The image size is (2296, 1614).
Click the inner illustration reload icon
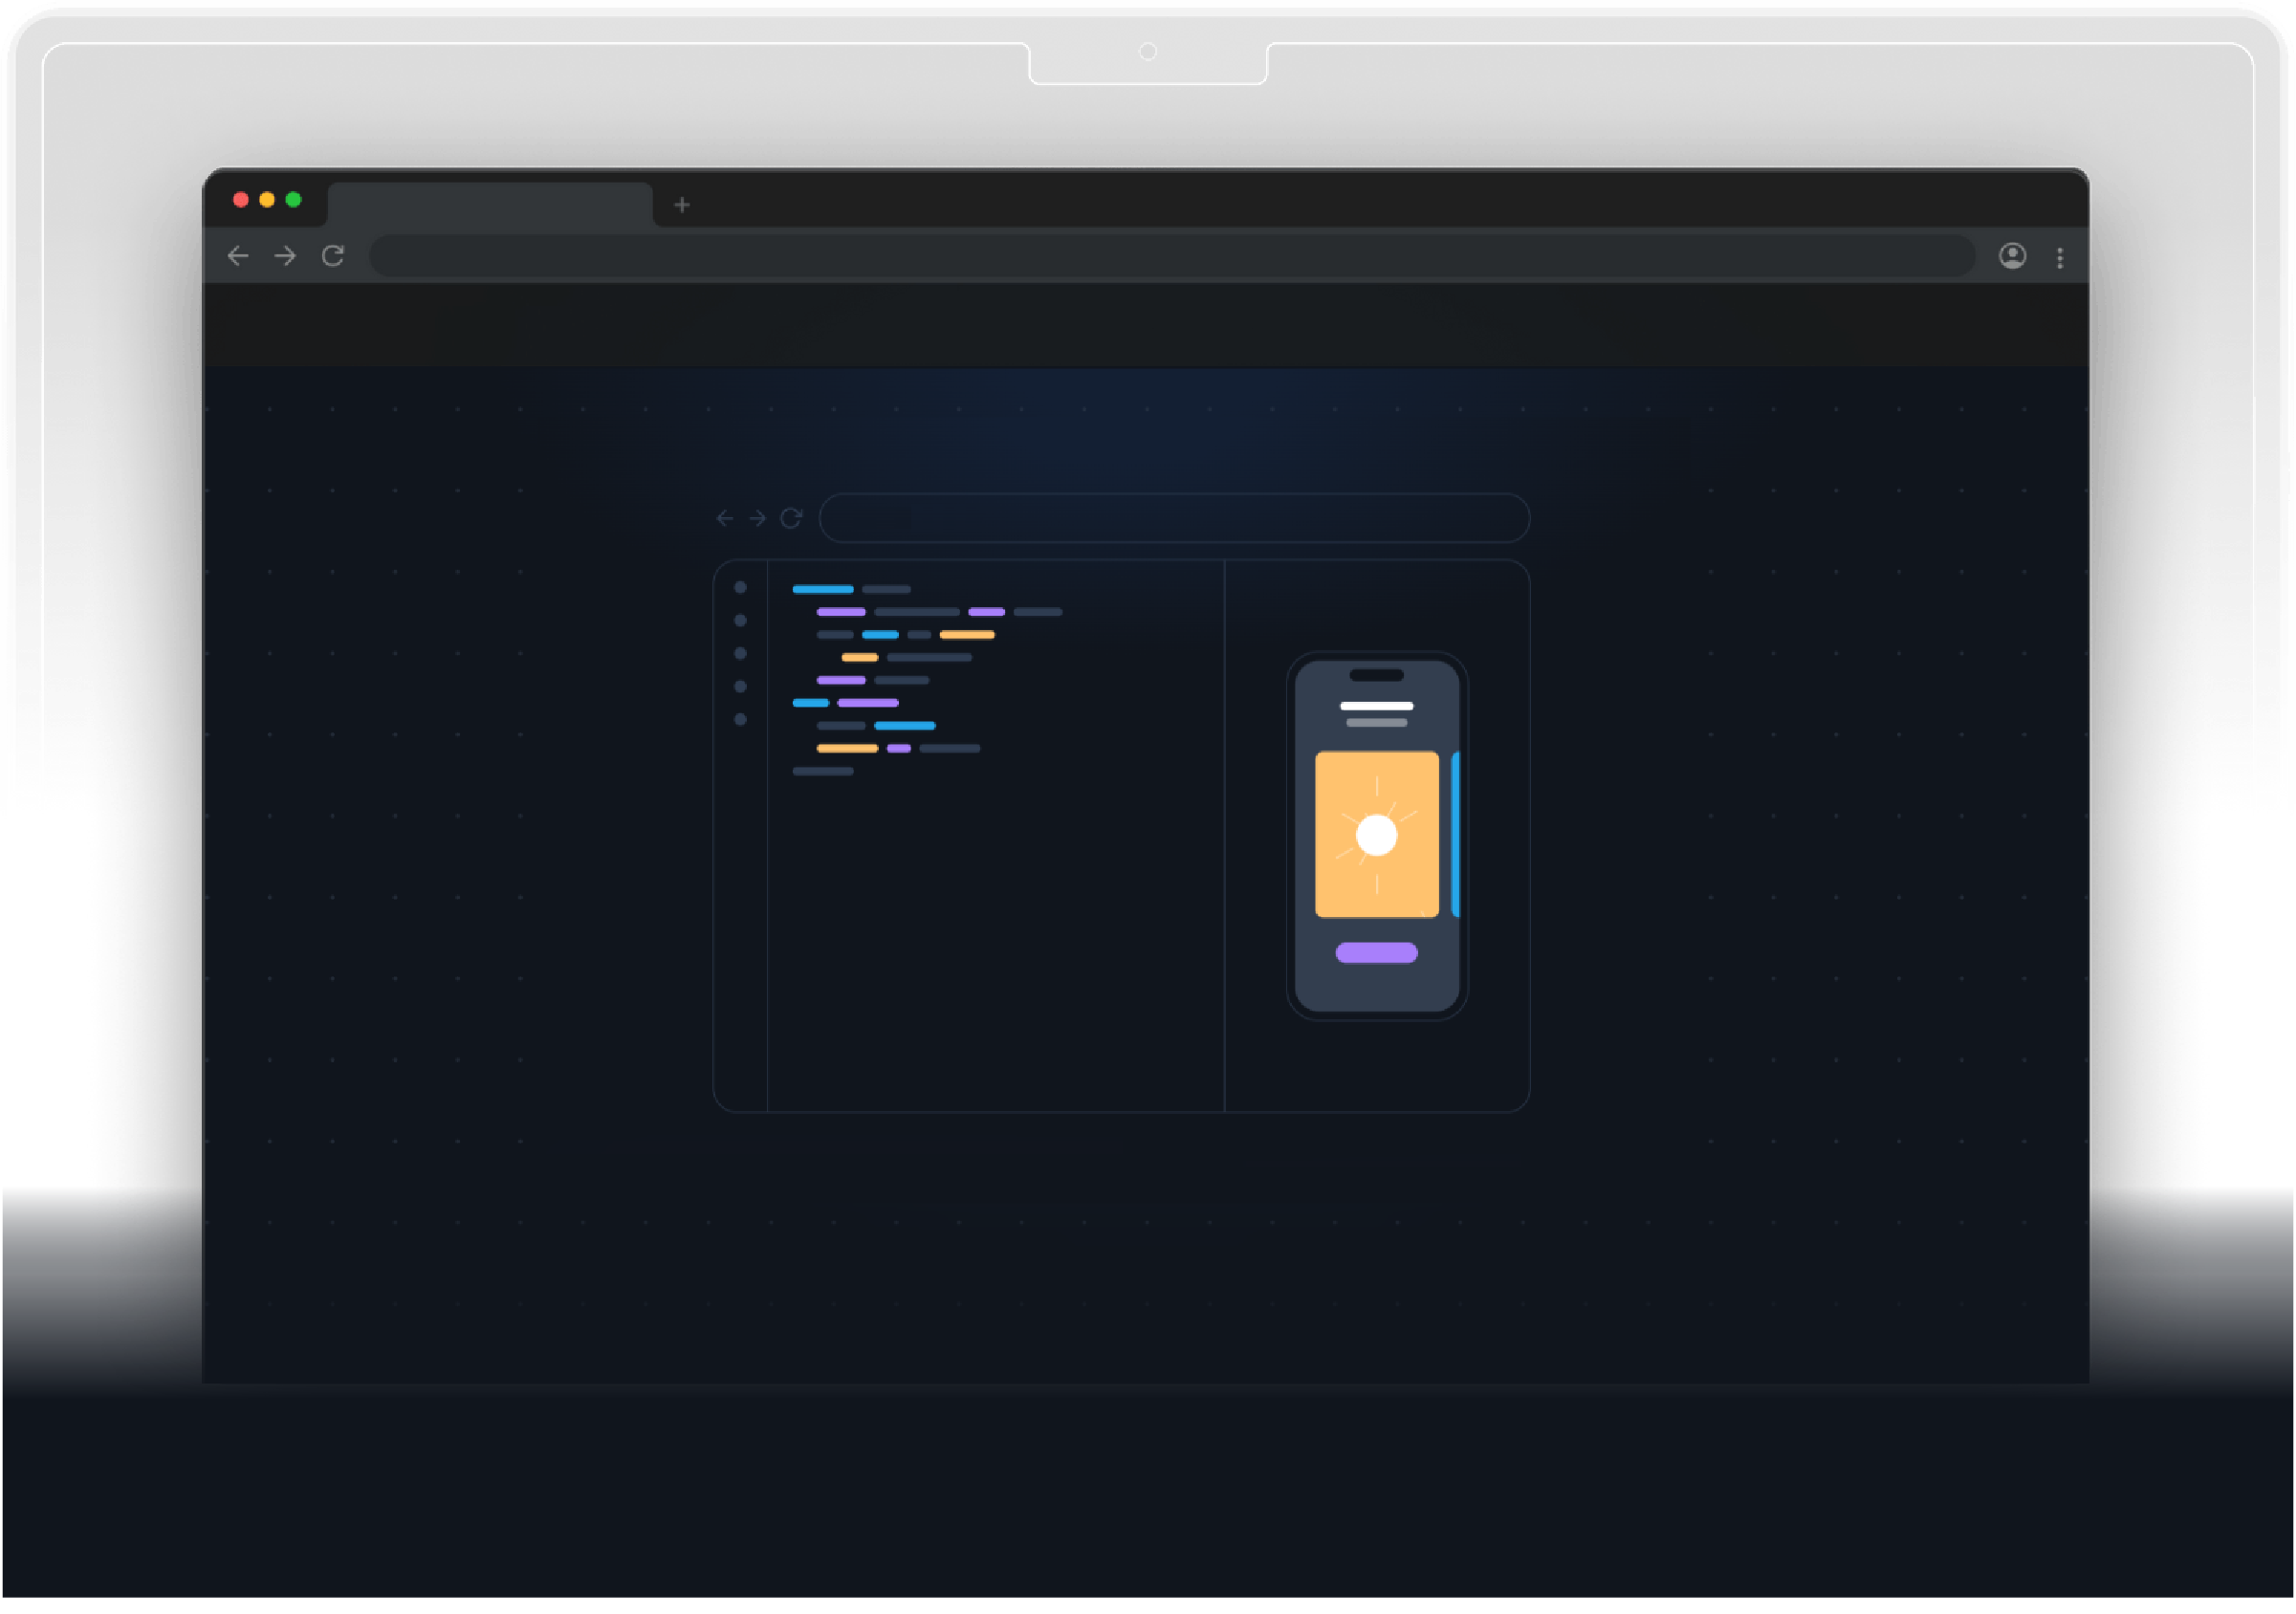click(791, 518)
